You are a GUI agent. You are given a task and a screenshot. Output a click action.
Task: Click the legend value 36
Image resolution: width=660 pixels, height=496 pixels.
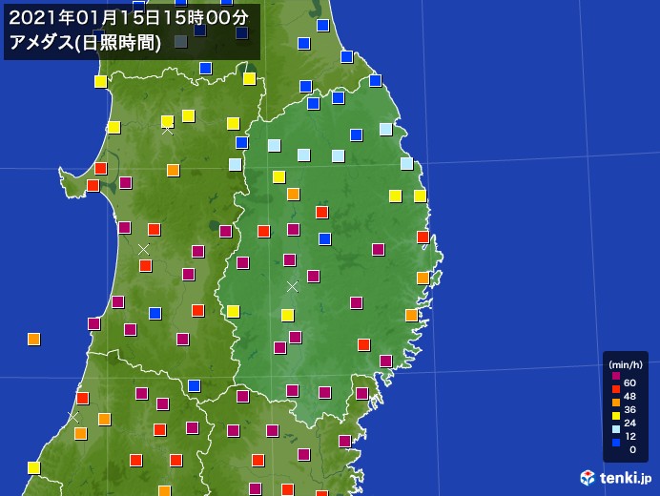point(629,409)
